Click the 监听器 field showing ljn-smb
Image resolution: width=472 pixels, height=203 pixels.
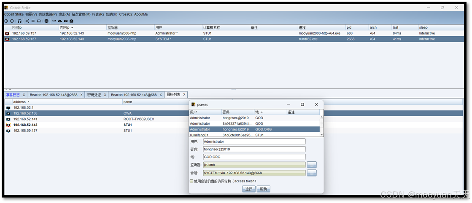(254, 165)
